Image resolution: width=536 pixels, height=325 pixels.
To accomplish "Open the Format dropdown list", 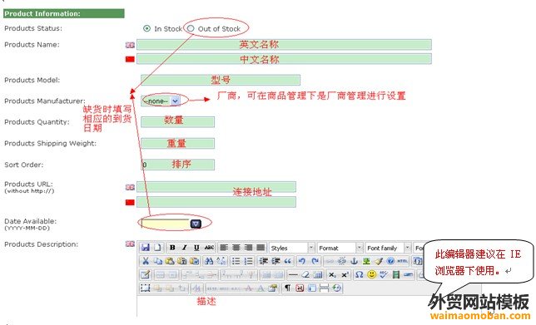I will 340,248.
